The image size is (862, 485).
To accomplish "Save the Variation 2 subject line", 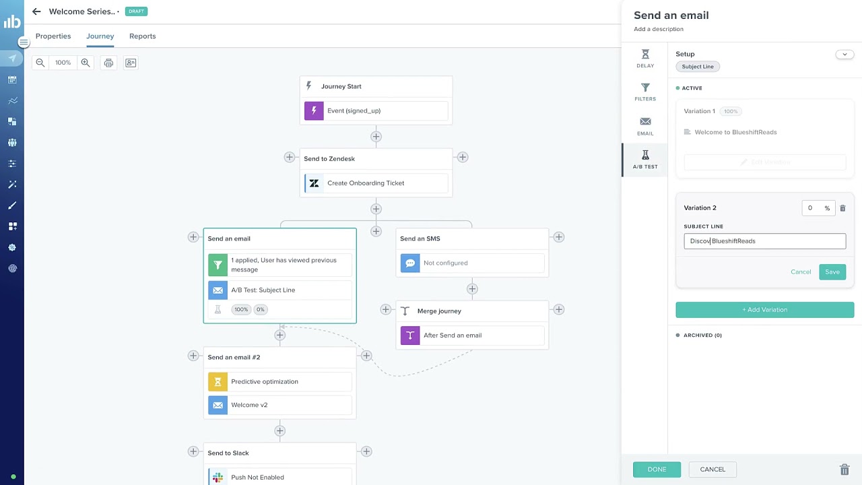I will [x=832, y=272].
